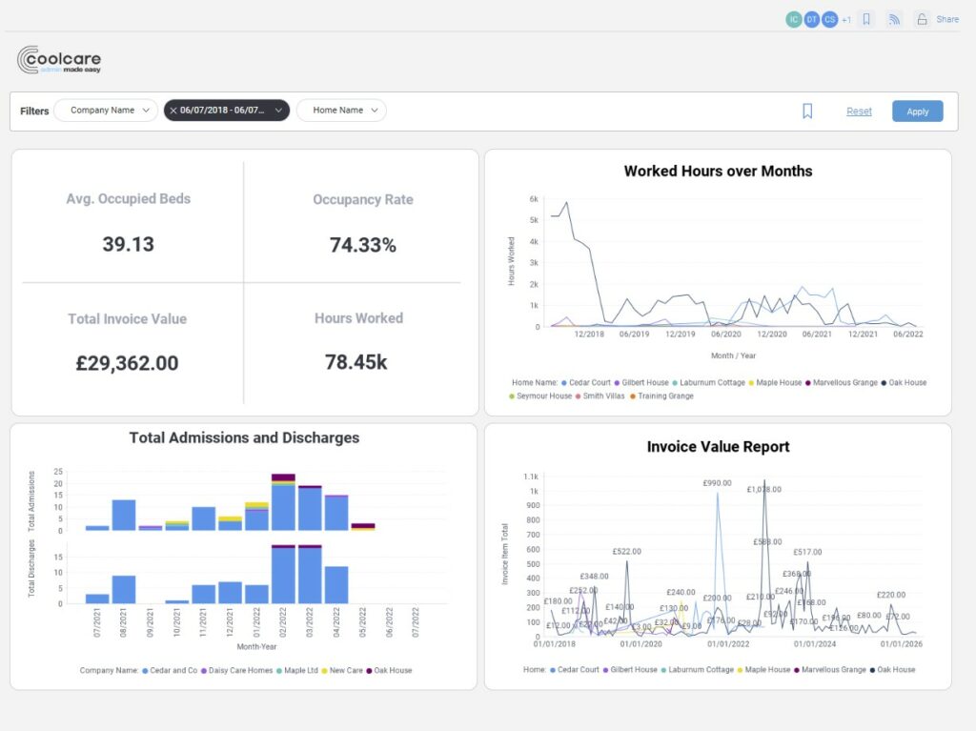Open the +1 additional users indicator

pos(846,20)
